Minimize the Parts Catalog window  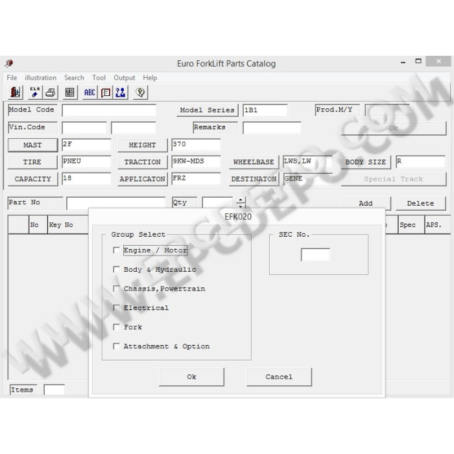pyautogui.click(x=403, y=62)
